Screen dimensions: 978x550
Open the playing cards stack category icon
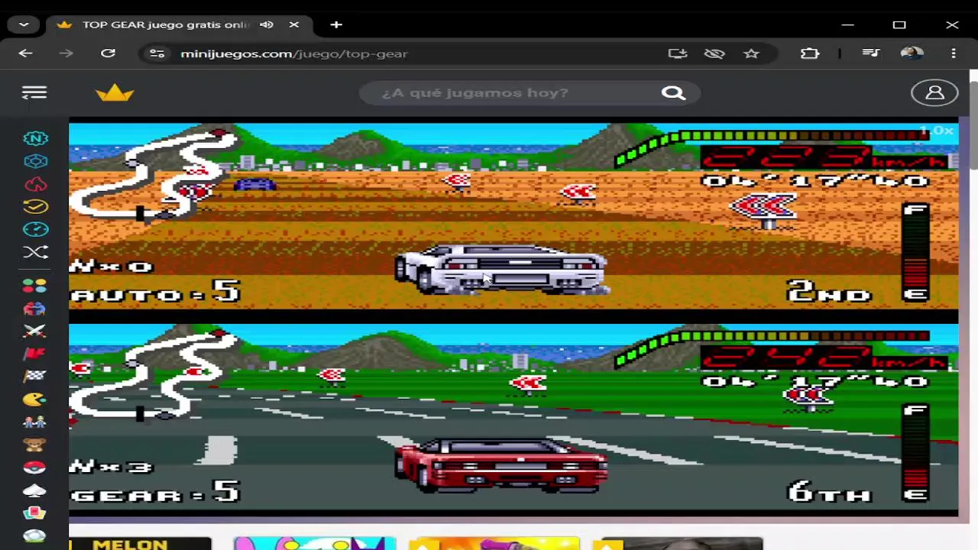pos(34,513)
